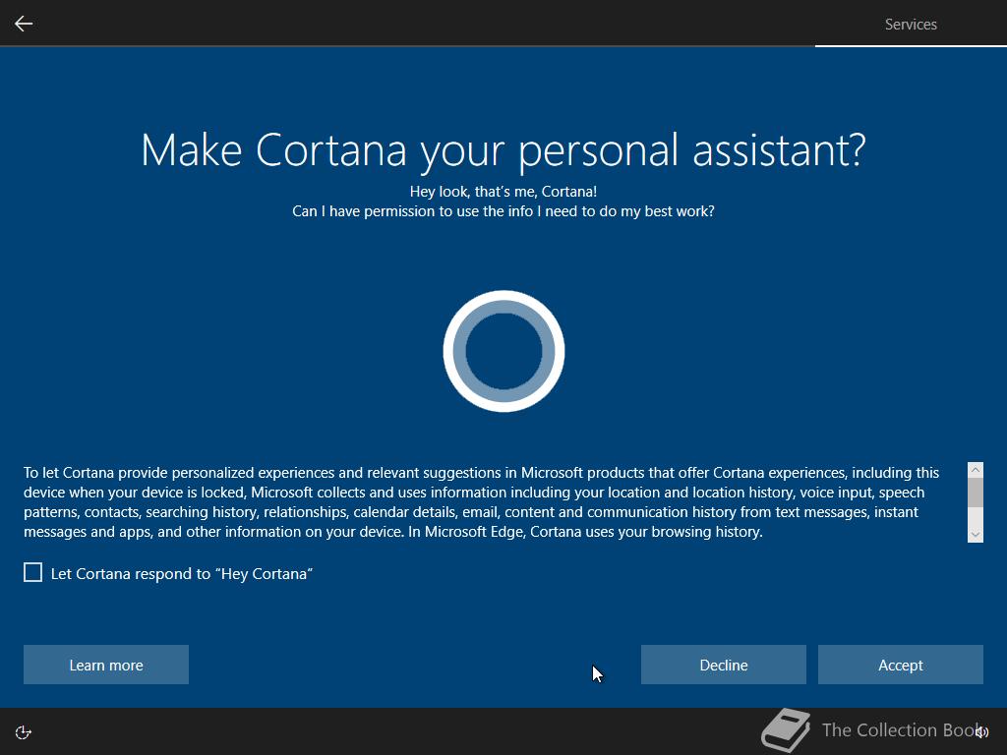This screenshot has width=1007, height=755.
Task: Click the scrollbar down arrow in description
Action: (975, 534)
